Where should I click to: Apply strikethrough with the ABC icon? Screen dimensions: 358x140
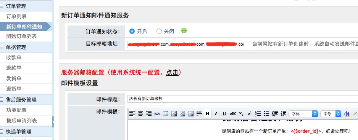(x=233, y=114)
